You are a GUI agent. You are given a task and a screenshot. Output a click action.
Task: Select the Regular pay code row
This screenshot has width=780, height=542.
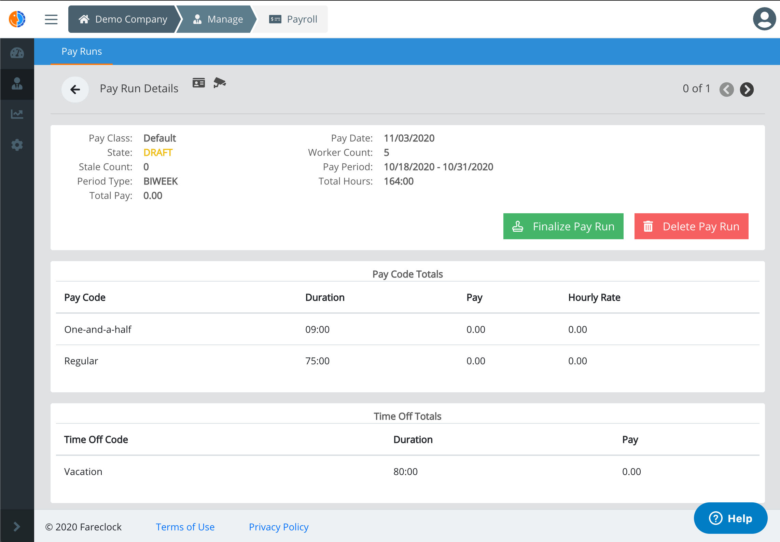pos(408,361)
